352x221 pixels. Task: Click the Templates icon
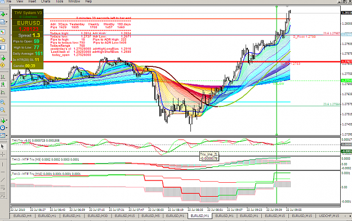click(x=2, y=136)
